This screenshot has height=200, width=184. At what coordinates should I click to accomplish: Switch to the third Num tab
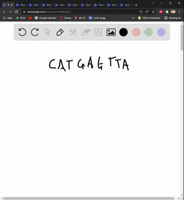[34, 5]
